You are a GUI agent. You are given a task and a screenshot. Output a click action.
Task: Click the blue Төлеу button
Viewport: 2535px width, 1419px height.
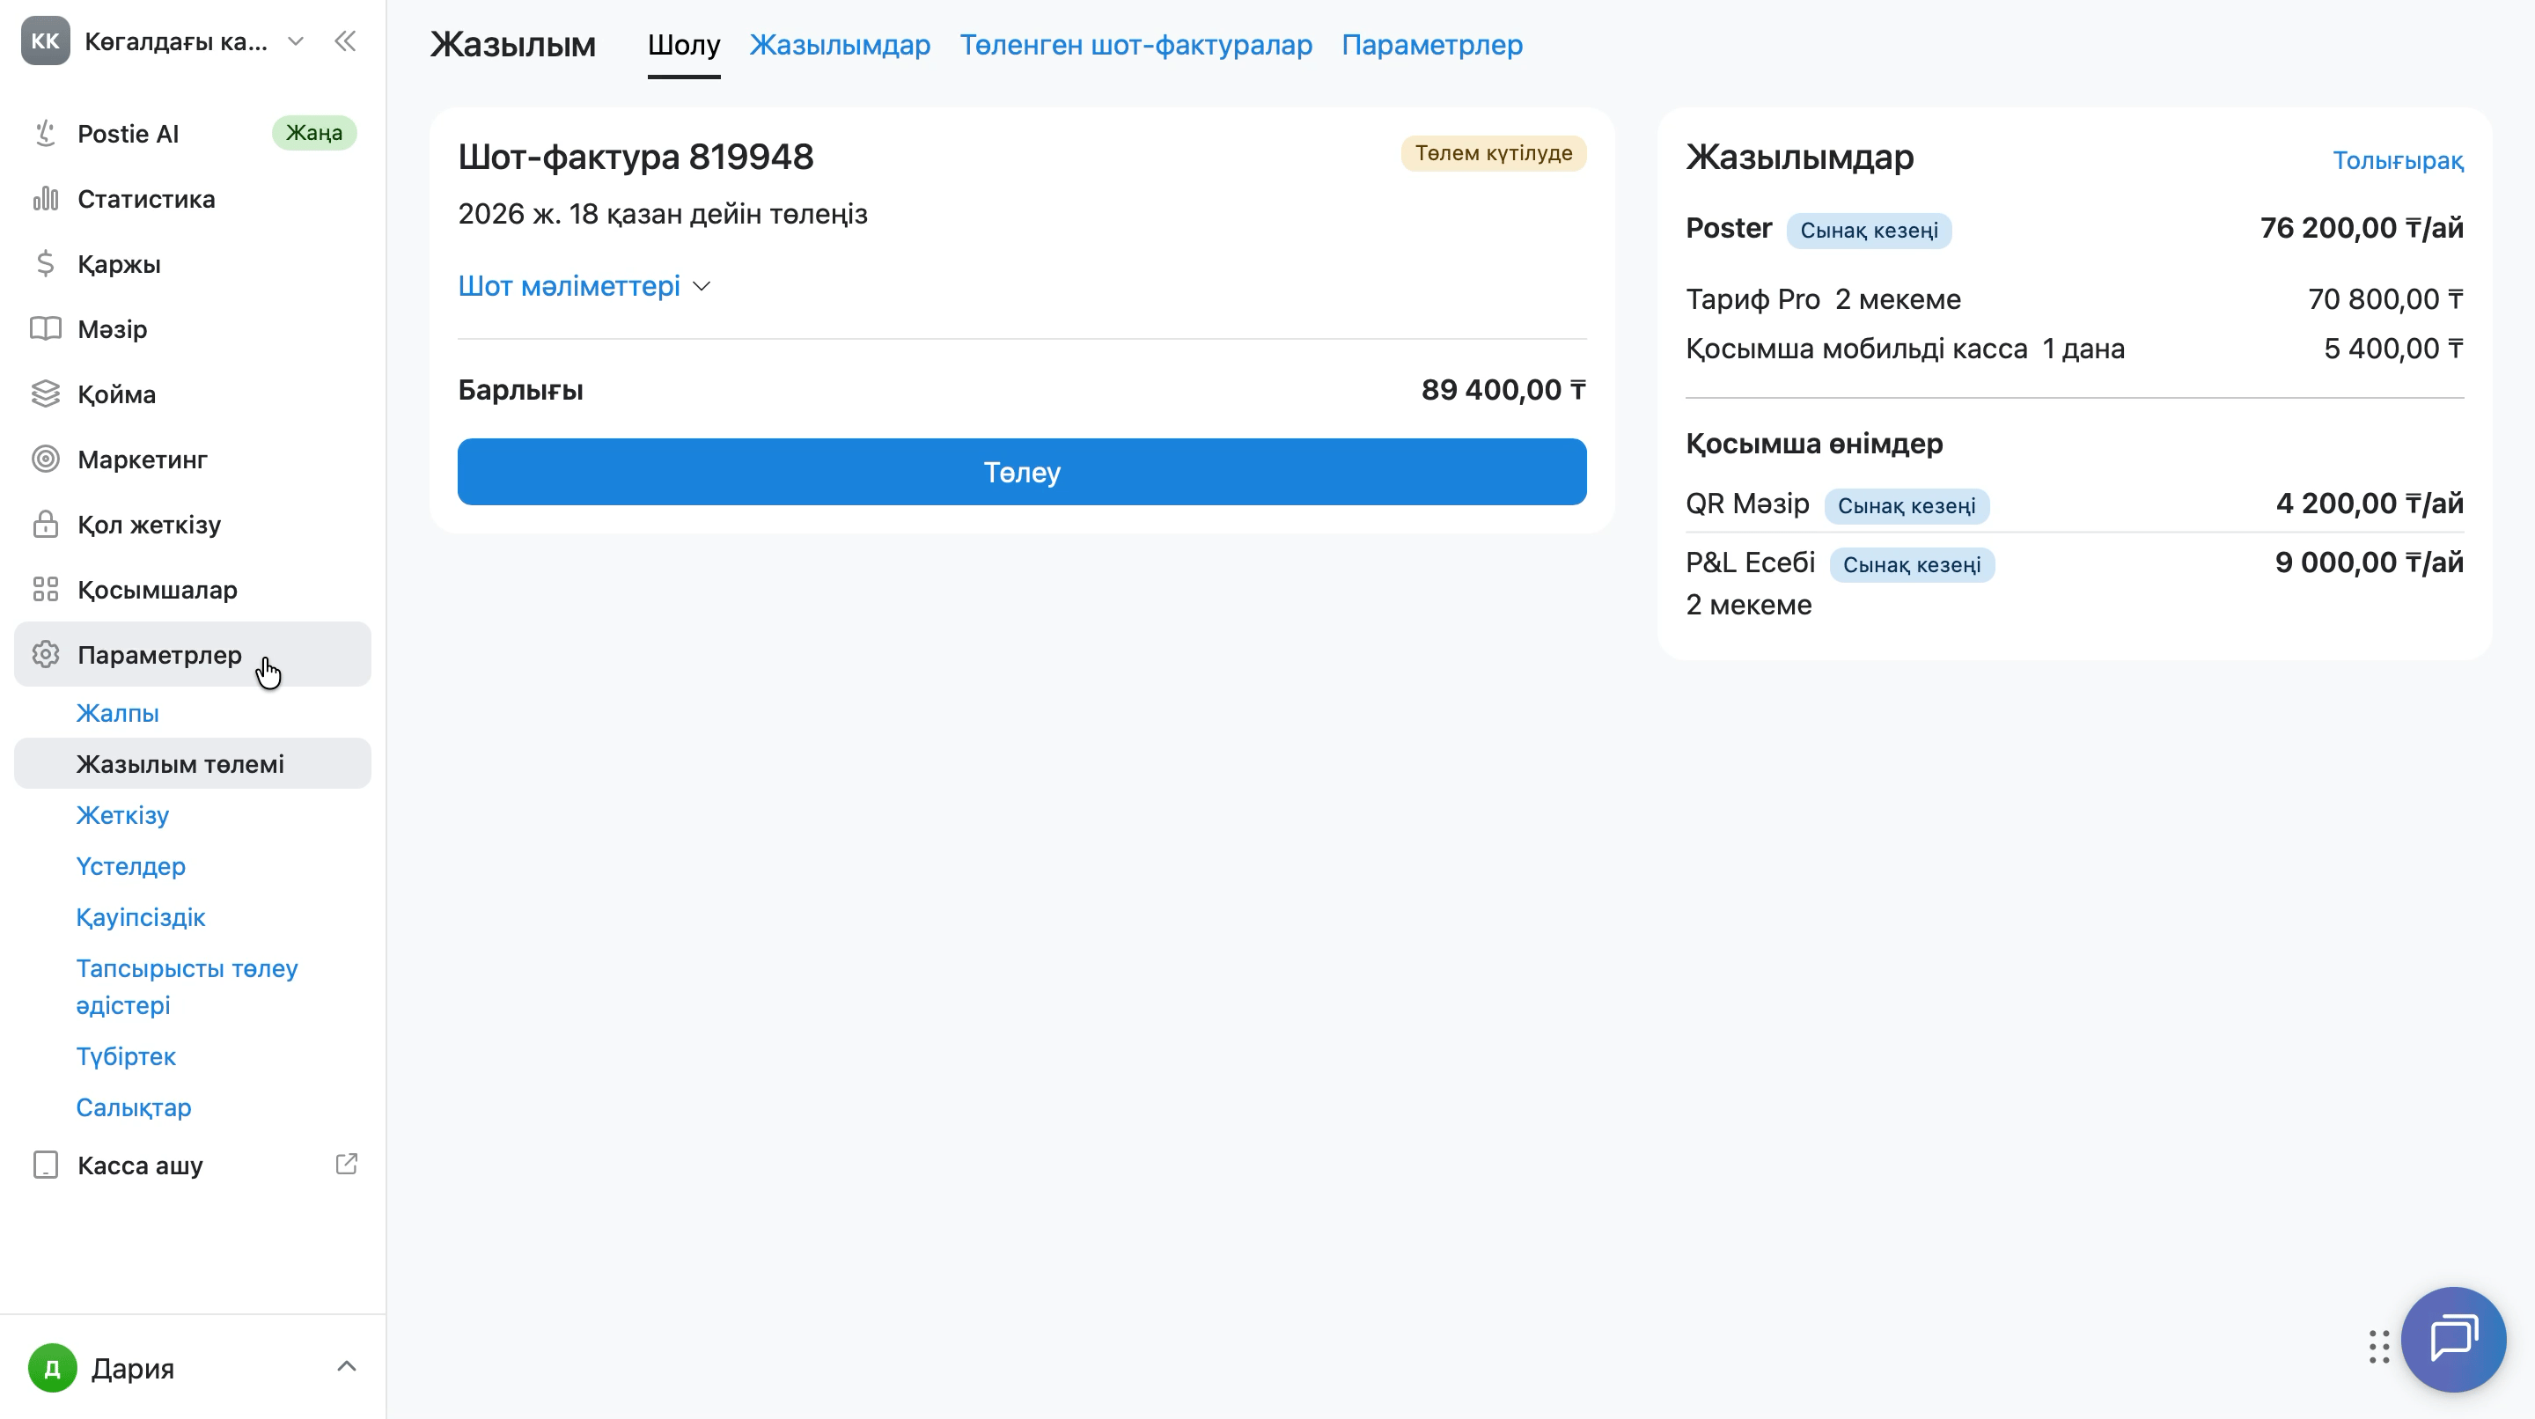pos(1021,473)
